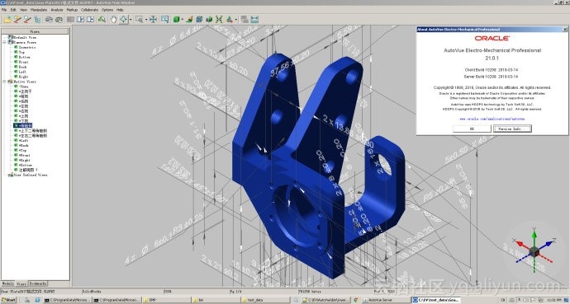Open the Manipulate menu
This screenshot has width=570, height=304.
point(39,10)
